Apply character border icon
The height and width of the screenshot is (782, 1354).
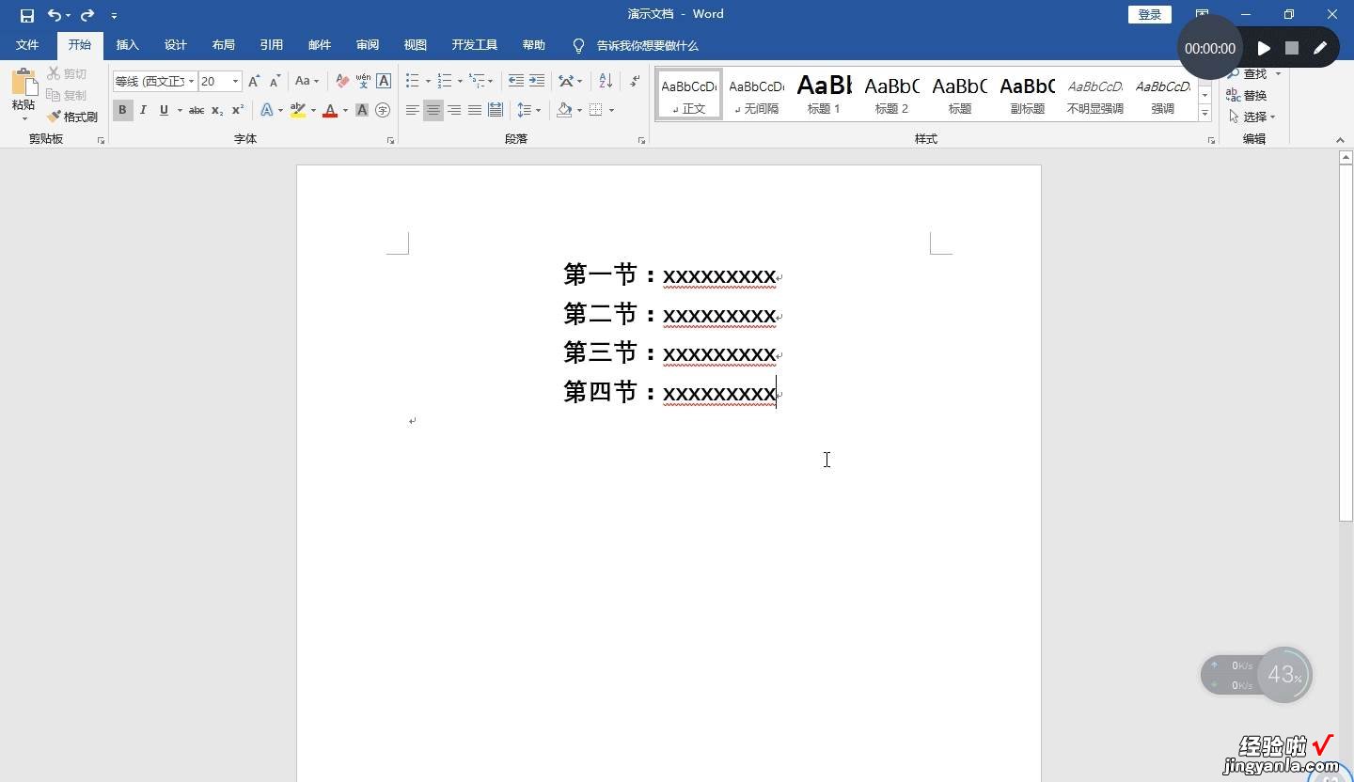pyautogui.click(x=384, y=82)
